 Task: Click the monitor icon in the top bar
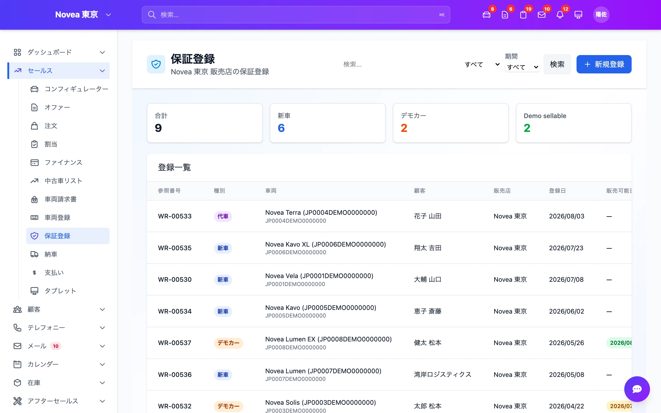coord(578,15)
